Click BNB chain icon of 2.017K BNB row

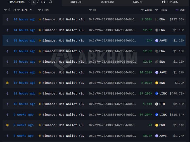tap(7, 83)
